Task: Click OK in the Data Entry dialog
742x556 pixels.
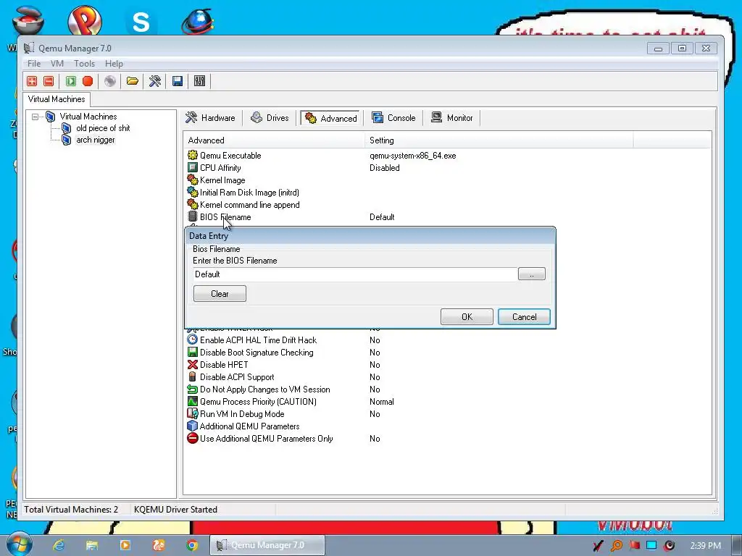Action: pos(467,317)
